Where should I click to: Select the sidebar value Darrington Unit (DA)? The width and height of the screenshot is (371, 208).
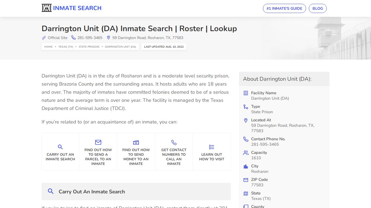tap(270, 98)
